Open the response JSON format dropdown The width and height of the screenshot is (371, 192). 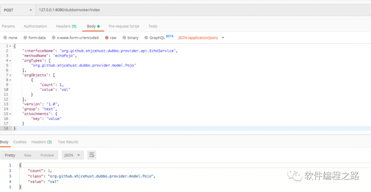[73, 155]
